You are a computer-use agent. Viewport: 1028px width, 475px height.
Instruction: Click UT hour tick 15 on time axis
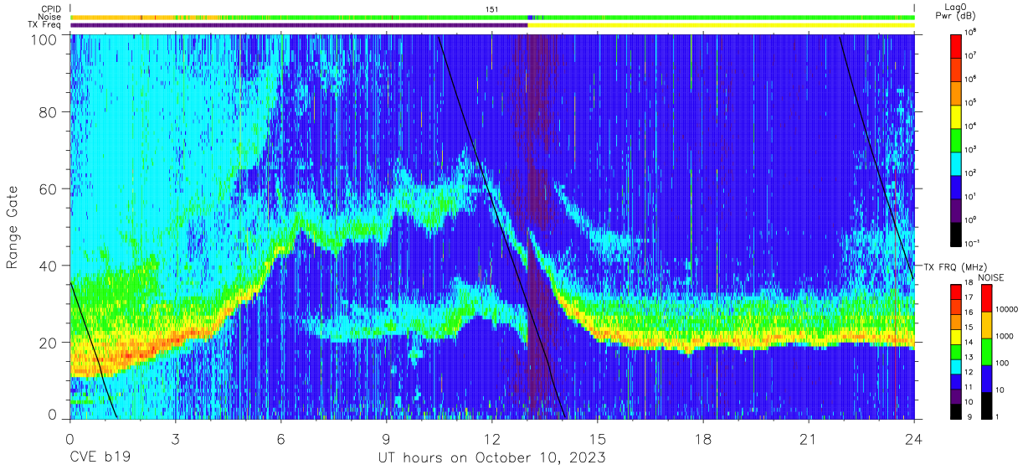tap(598, 438)
